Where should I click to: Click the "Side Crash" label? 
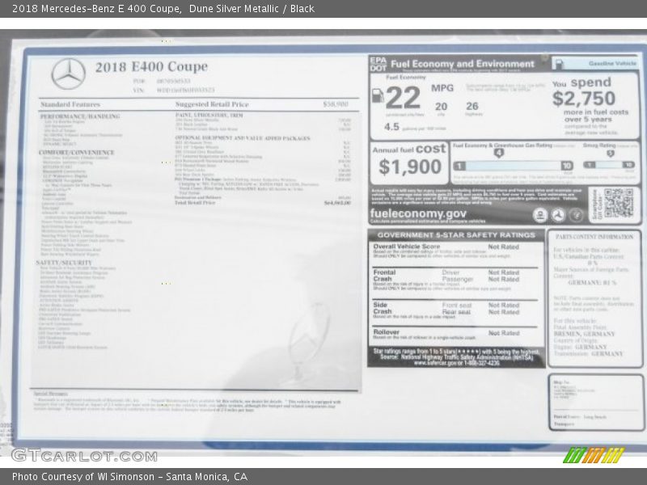pos(382,308)
